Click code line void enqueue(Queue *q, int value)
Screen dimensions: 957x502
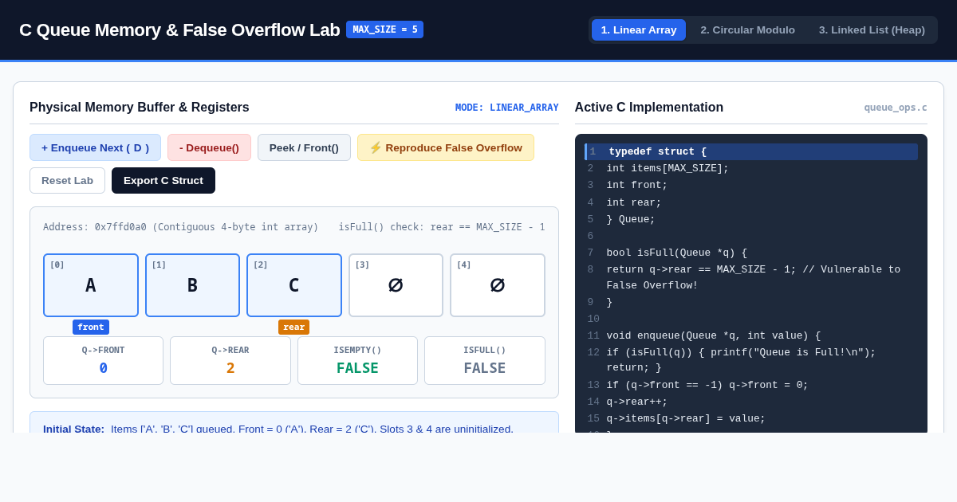click(x=751, y=335)
